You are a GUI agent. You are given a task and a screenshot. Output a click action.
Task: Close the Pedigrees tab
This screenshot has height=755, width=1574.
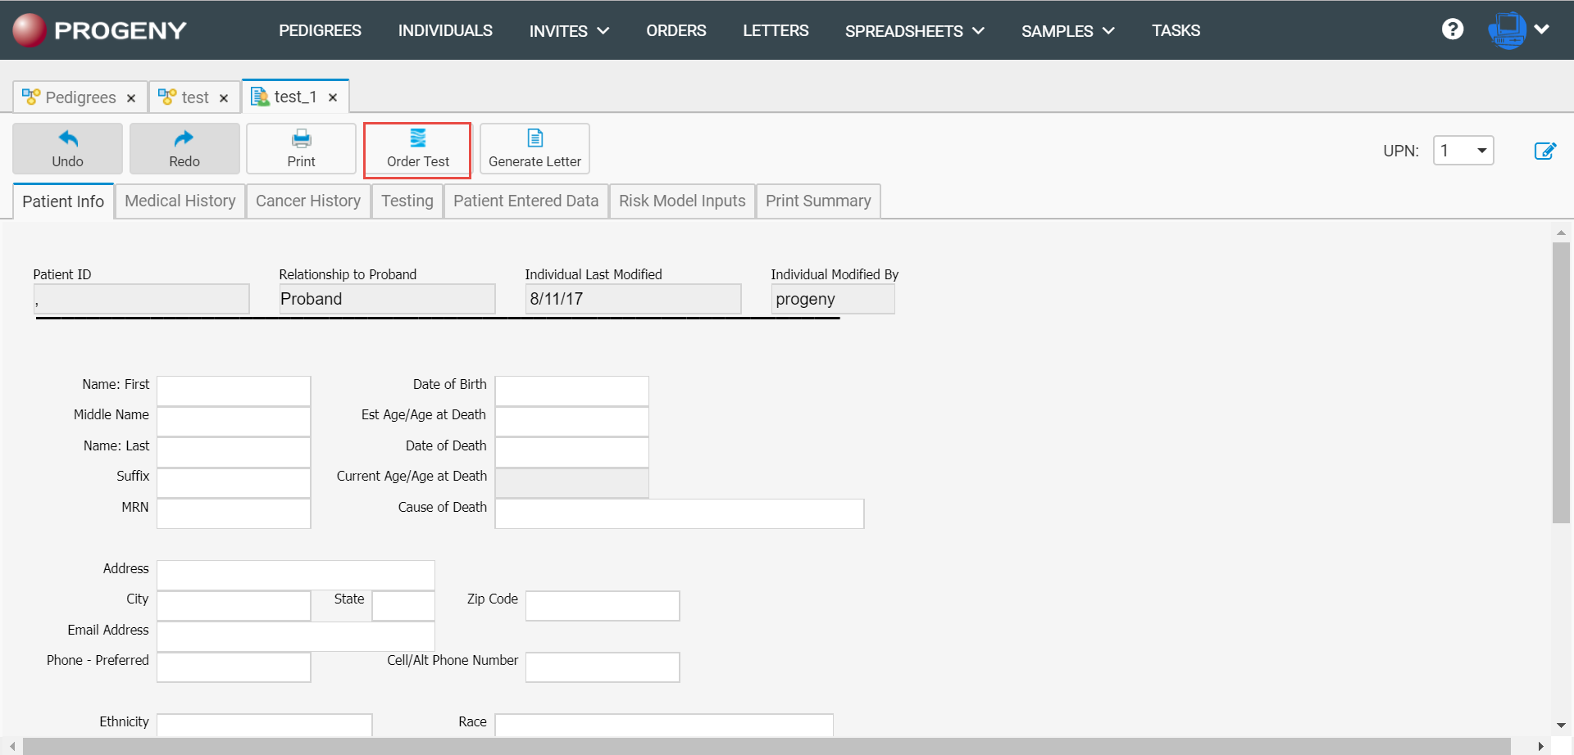coord(131,98)
